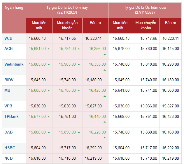Click up arrow below Vietinbank 16,355.00

pyautogui.click(x=105, y=70)
